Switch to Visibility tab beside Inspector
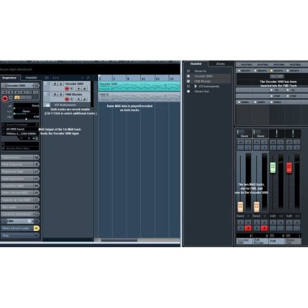The height and width of the screenshot is (308, 308). (31, 78)
